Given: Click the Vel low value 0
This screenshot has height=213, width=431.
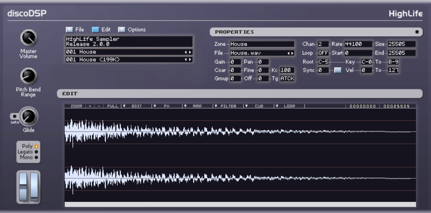Looking at the screenshot, I should 367,70.
